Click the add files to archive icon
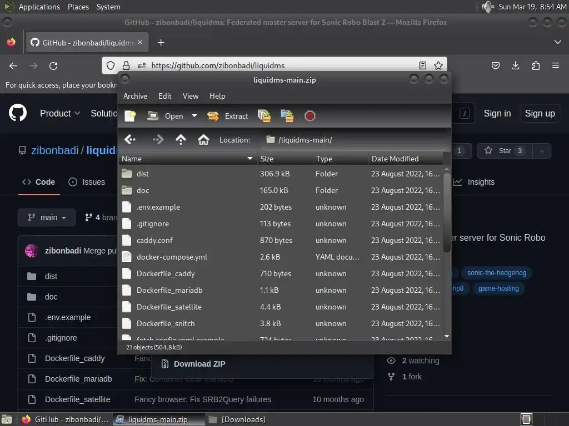The image size is (569, 426). [264, 116]
